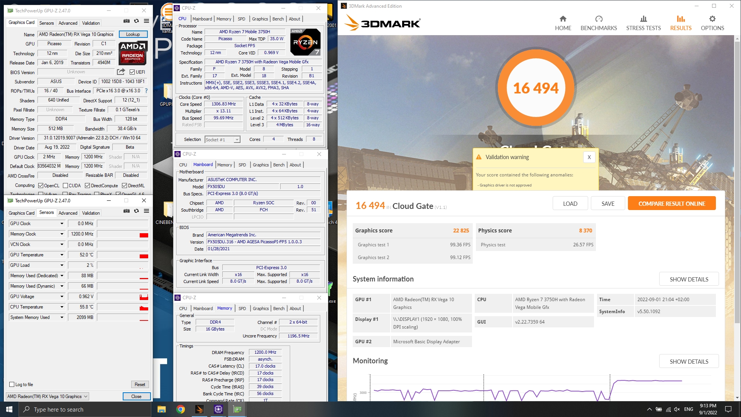Expand the GPU Clock sensor dropdown
This screenshot has height=417, width=741.
(62, 224)
